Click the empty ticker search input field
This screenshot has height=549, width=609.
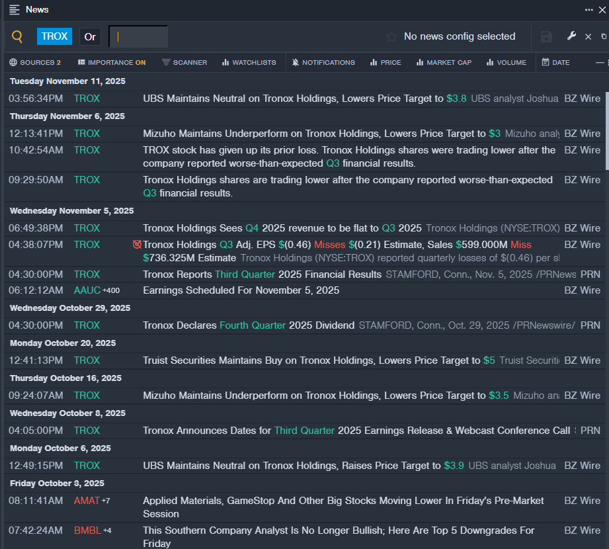coord(138,37)
